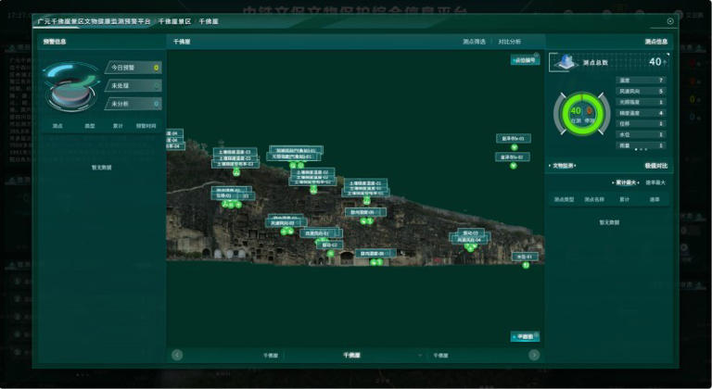712x389 pixels.
Task: Open the 对比分析 tab
Action: coord(509,42)
